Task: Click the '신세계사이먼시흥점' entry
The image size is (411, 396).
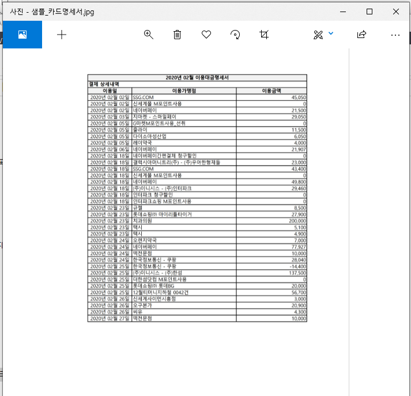Action: tap(154, 299)
